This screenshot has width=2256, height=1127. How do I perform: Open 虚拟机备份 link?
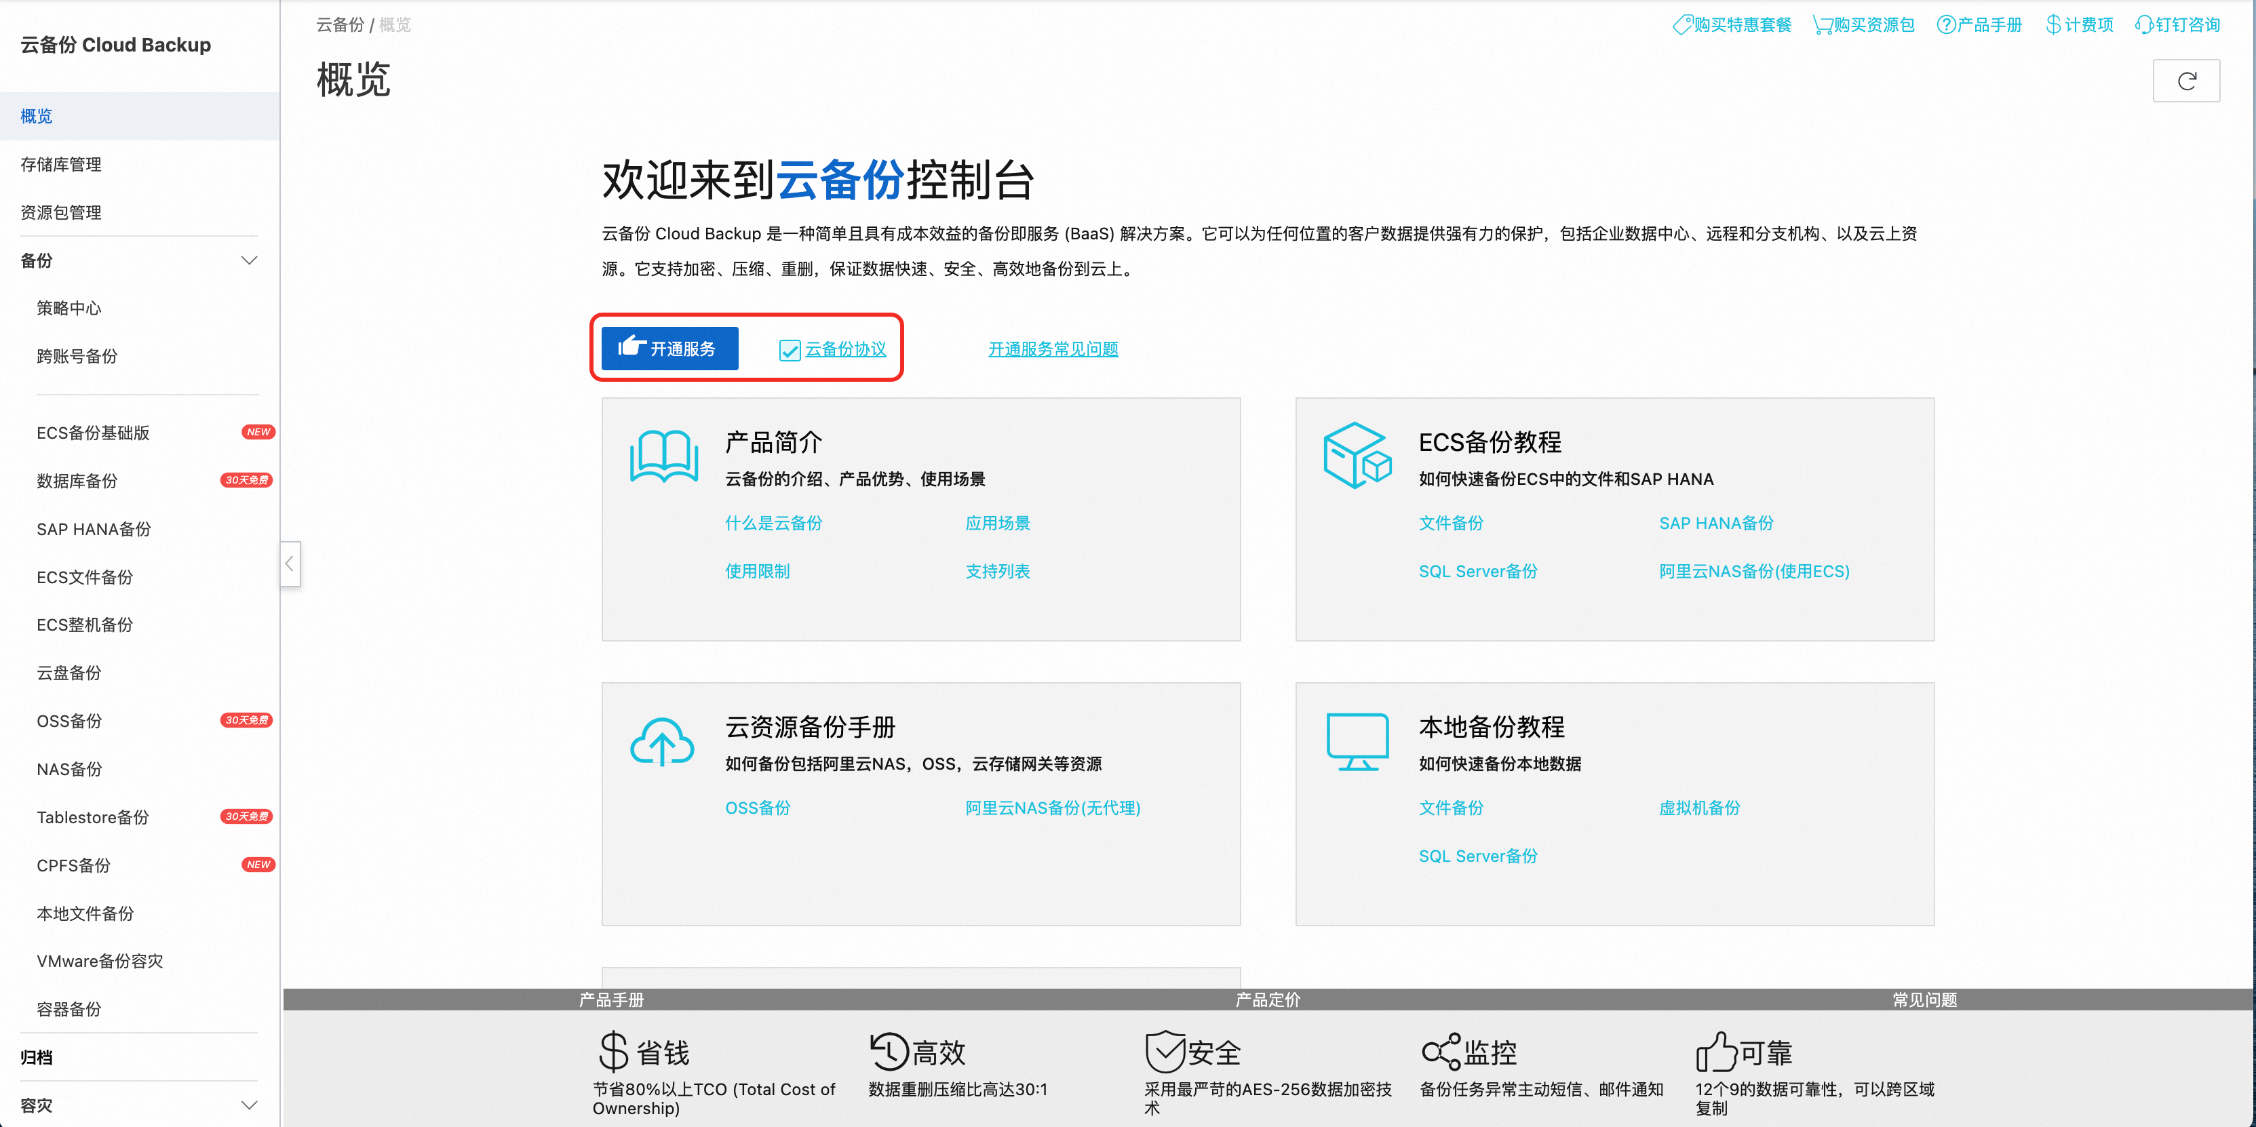(1699, 808)
